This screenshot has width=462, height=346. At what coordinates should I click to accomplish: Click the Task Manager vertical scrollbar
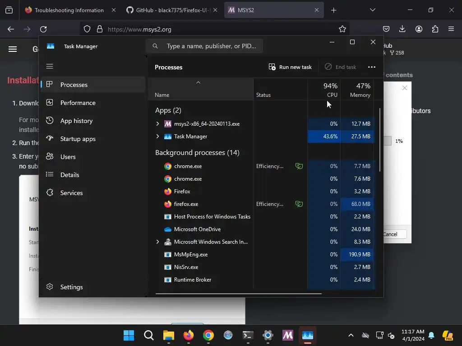click(380, 140)
